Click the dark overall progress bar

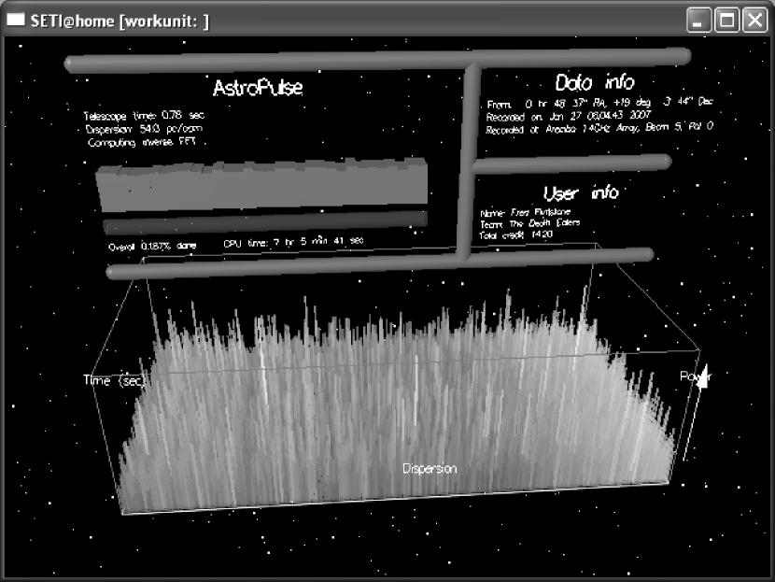(265, 222)
